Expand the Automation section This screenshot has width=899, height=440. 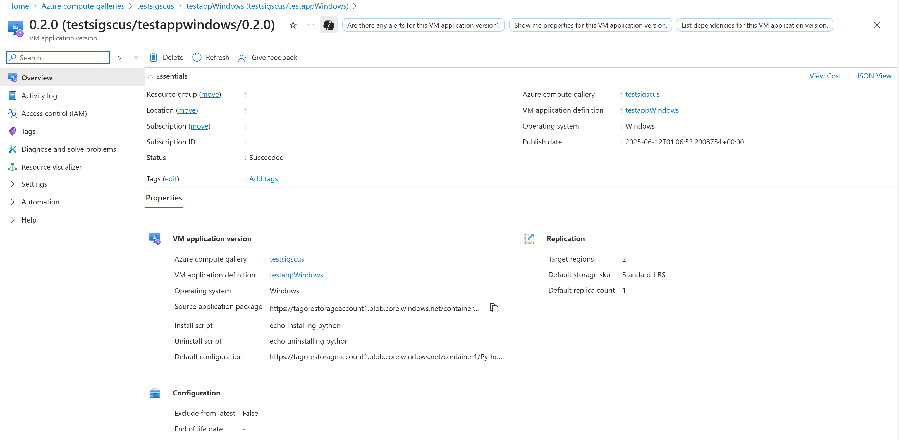40,202
